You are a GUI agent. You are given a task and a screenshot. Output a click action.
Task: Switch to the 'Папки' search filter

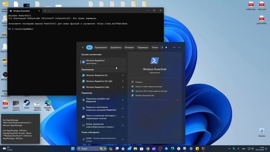tap(155, 47)
